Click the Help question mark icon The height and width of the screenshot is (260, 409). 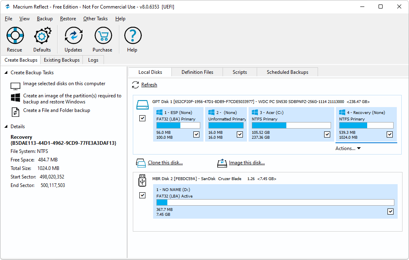click(x=132, y=36)
